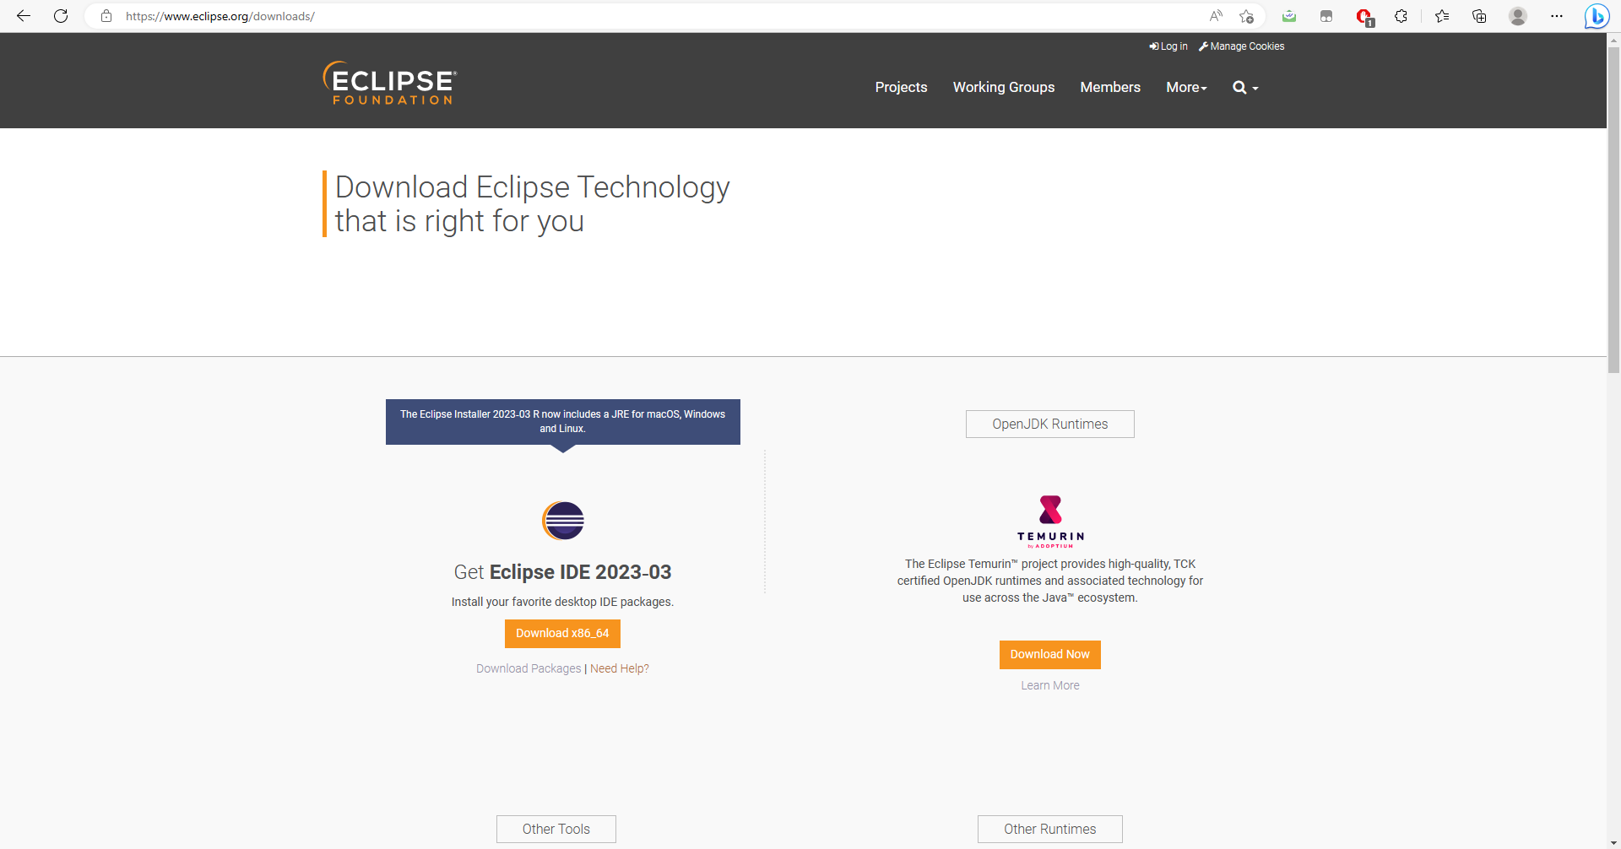Open the Projects menu item

pyautogui.click(x=901, y=87)
